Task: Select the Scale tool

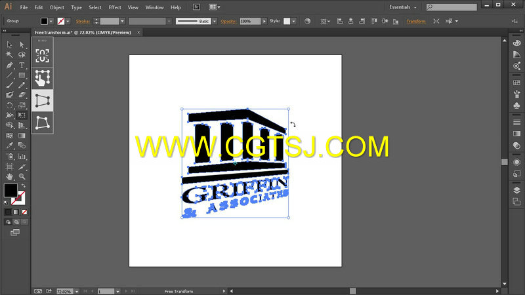Action: (x=22, y=106)
